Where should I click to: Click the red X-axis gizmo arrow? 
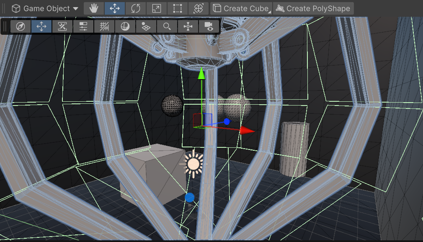pyautogui.click(x=247, y=131)
